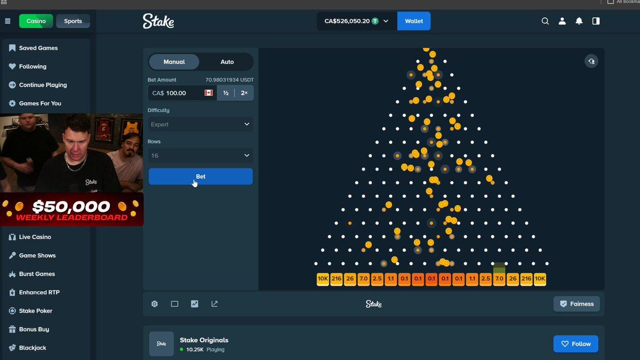The height and width of the screenshot is (360, 640).
Task: Click the 'Bet Amount' label
Action: coord(162,80)
